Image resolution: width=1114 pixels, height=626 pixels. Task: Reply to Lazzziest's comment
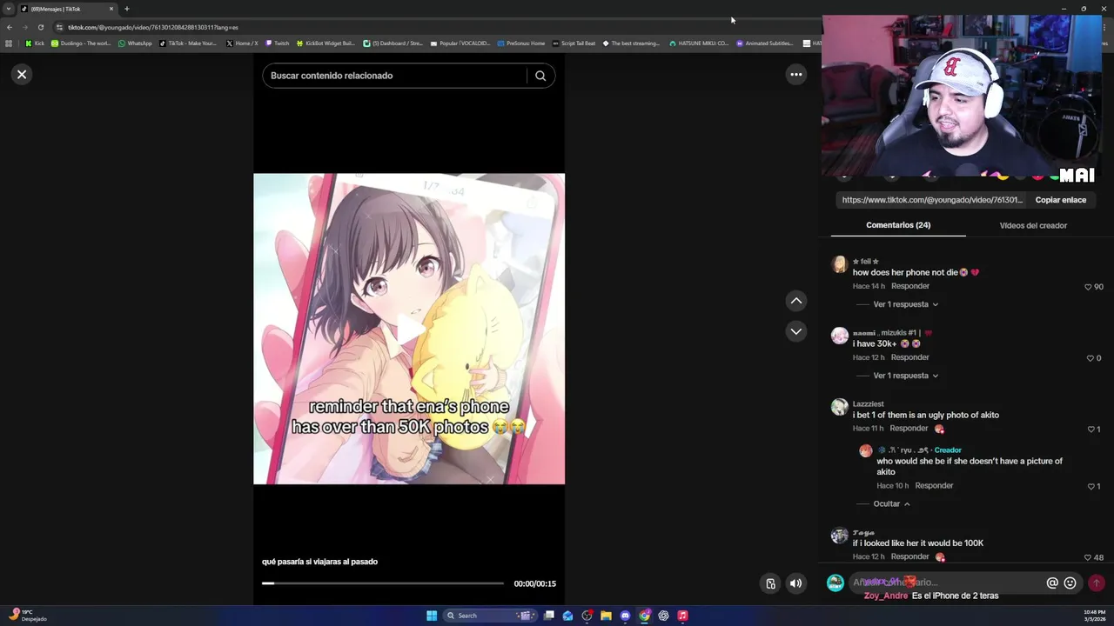[909, 429]
